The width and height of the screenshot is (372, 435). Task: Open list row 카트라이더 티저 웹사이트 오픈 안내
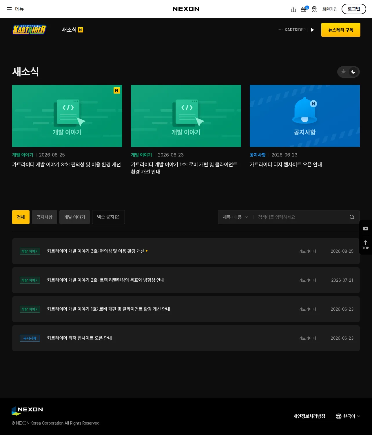click(x=186, y=338)
